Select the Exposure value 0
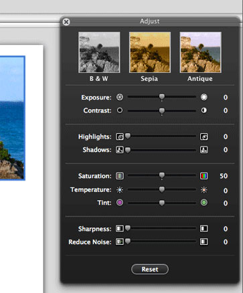The height and width of the screenshot is (293, 243). click(x=226, y=98)
